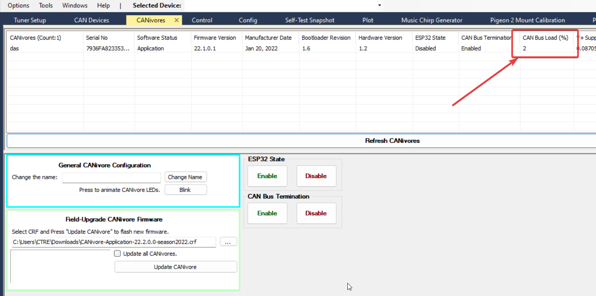Click the Change Name button
The width and height of the screenshot is (596, 296).
(x=186, y=177)
